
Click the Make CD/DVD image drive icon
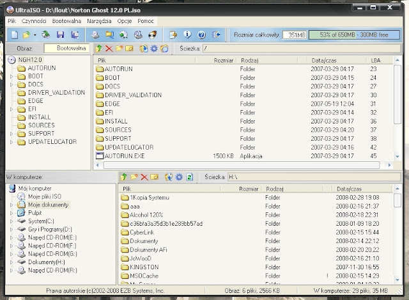point(95,35)
